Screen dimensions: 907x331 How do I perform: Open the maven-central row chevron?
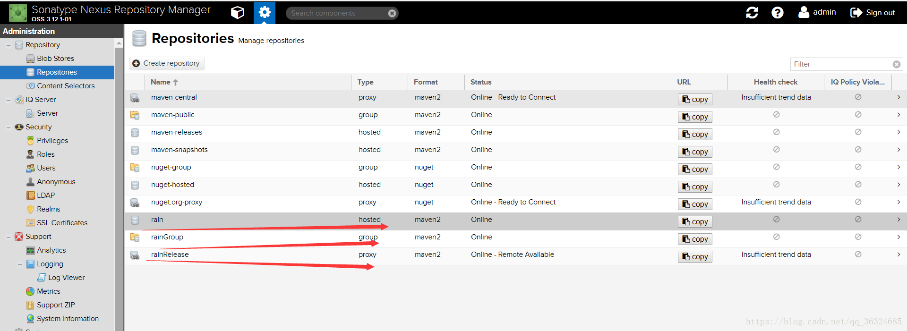[898, 97]
